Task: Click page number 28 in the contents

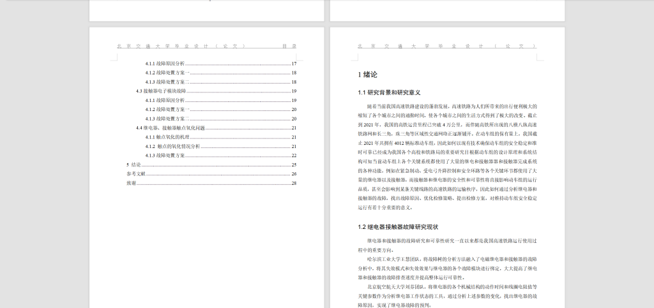Action: click(294, 183)
